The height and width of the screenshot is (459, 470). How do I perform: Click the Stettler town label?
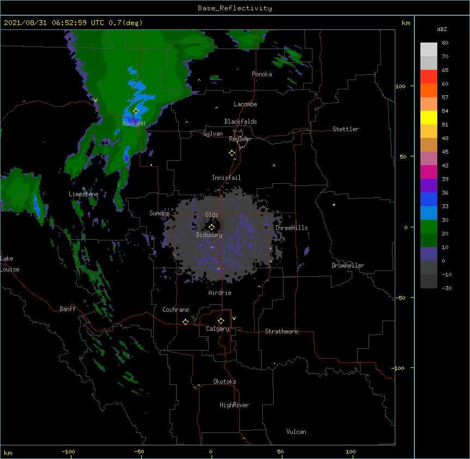(x=346, y=129)
